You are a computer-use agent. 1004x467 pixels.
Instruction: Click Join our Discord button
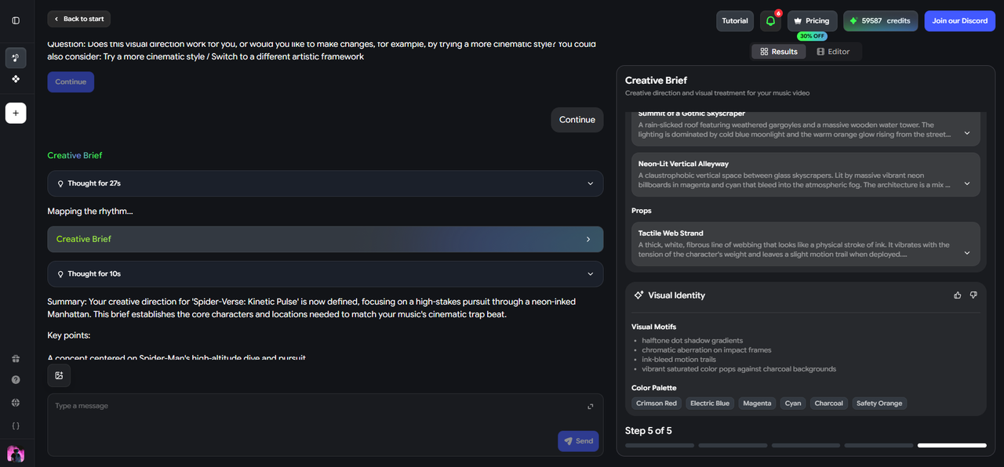[x=959, y=21]
